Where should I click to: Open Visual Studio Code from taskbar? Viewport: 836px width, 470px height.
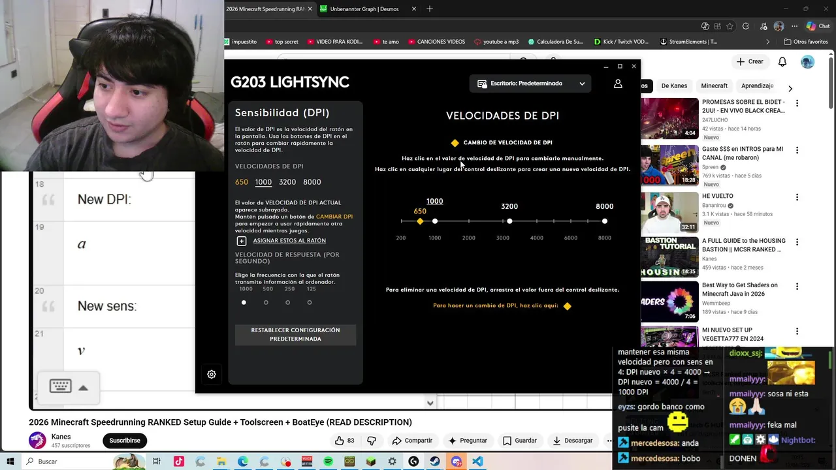(477, 462)
